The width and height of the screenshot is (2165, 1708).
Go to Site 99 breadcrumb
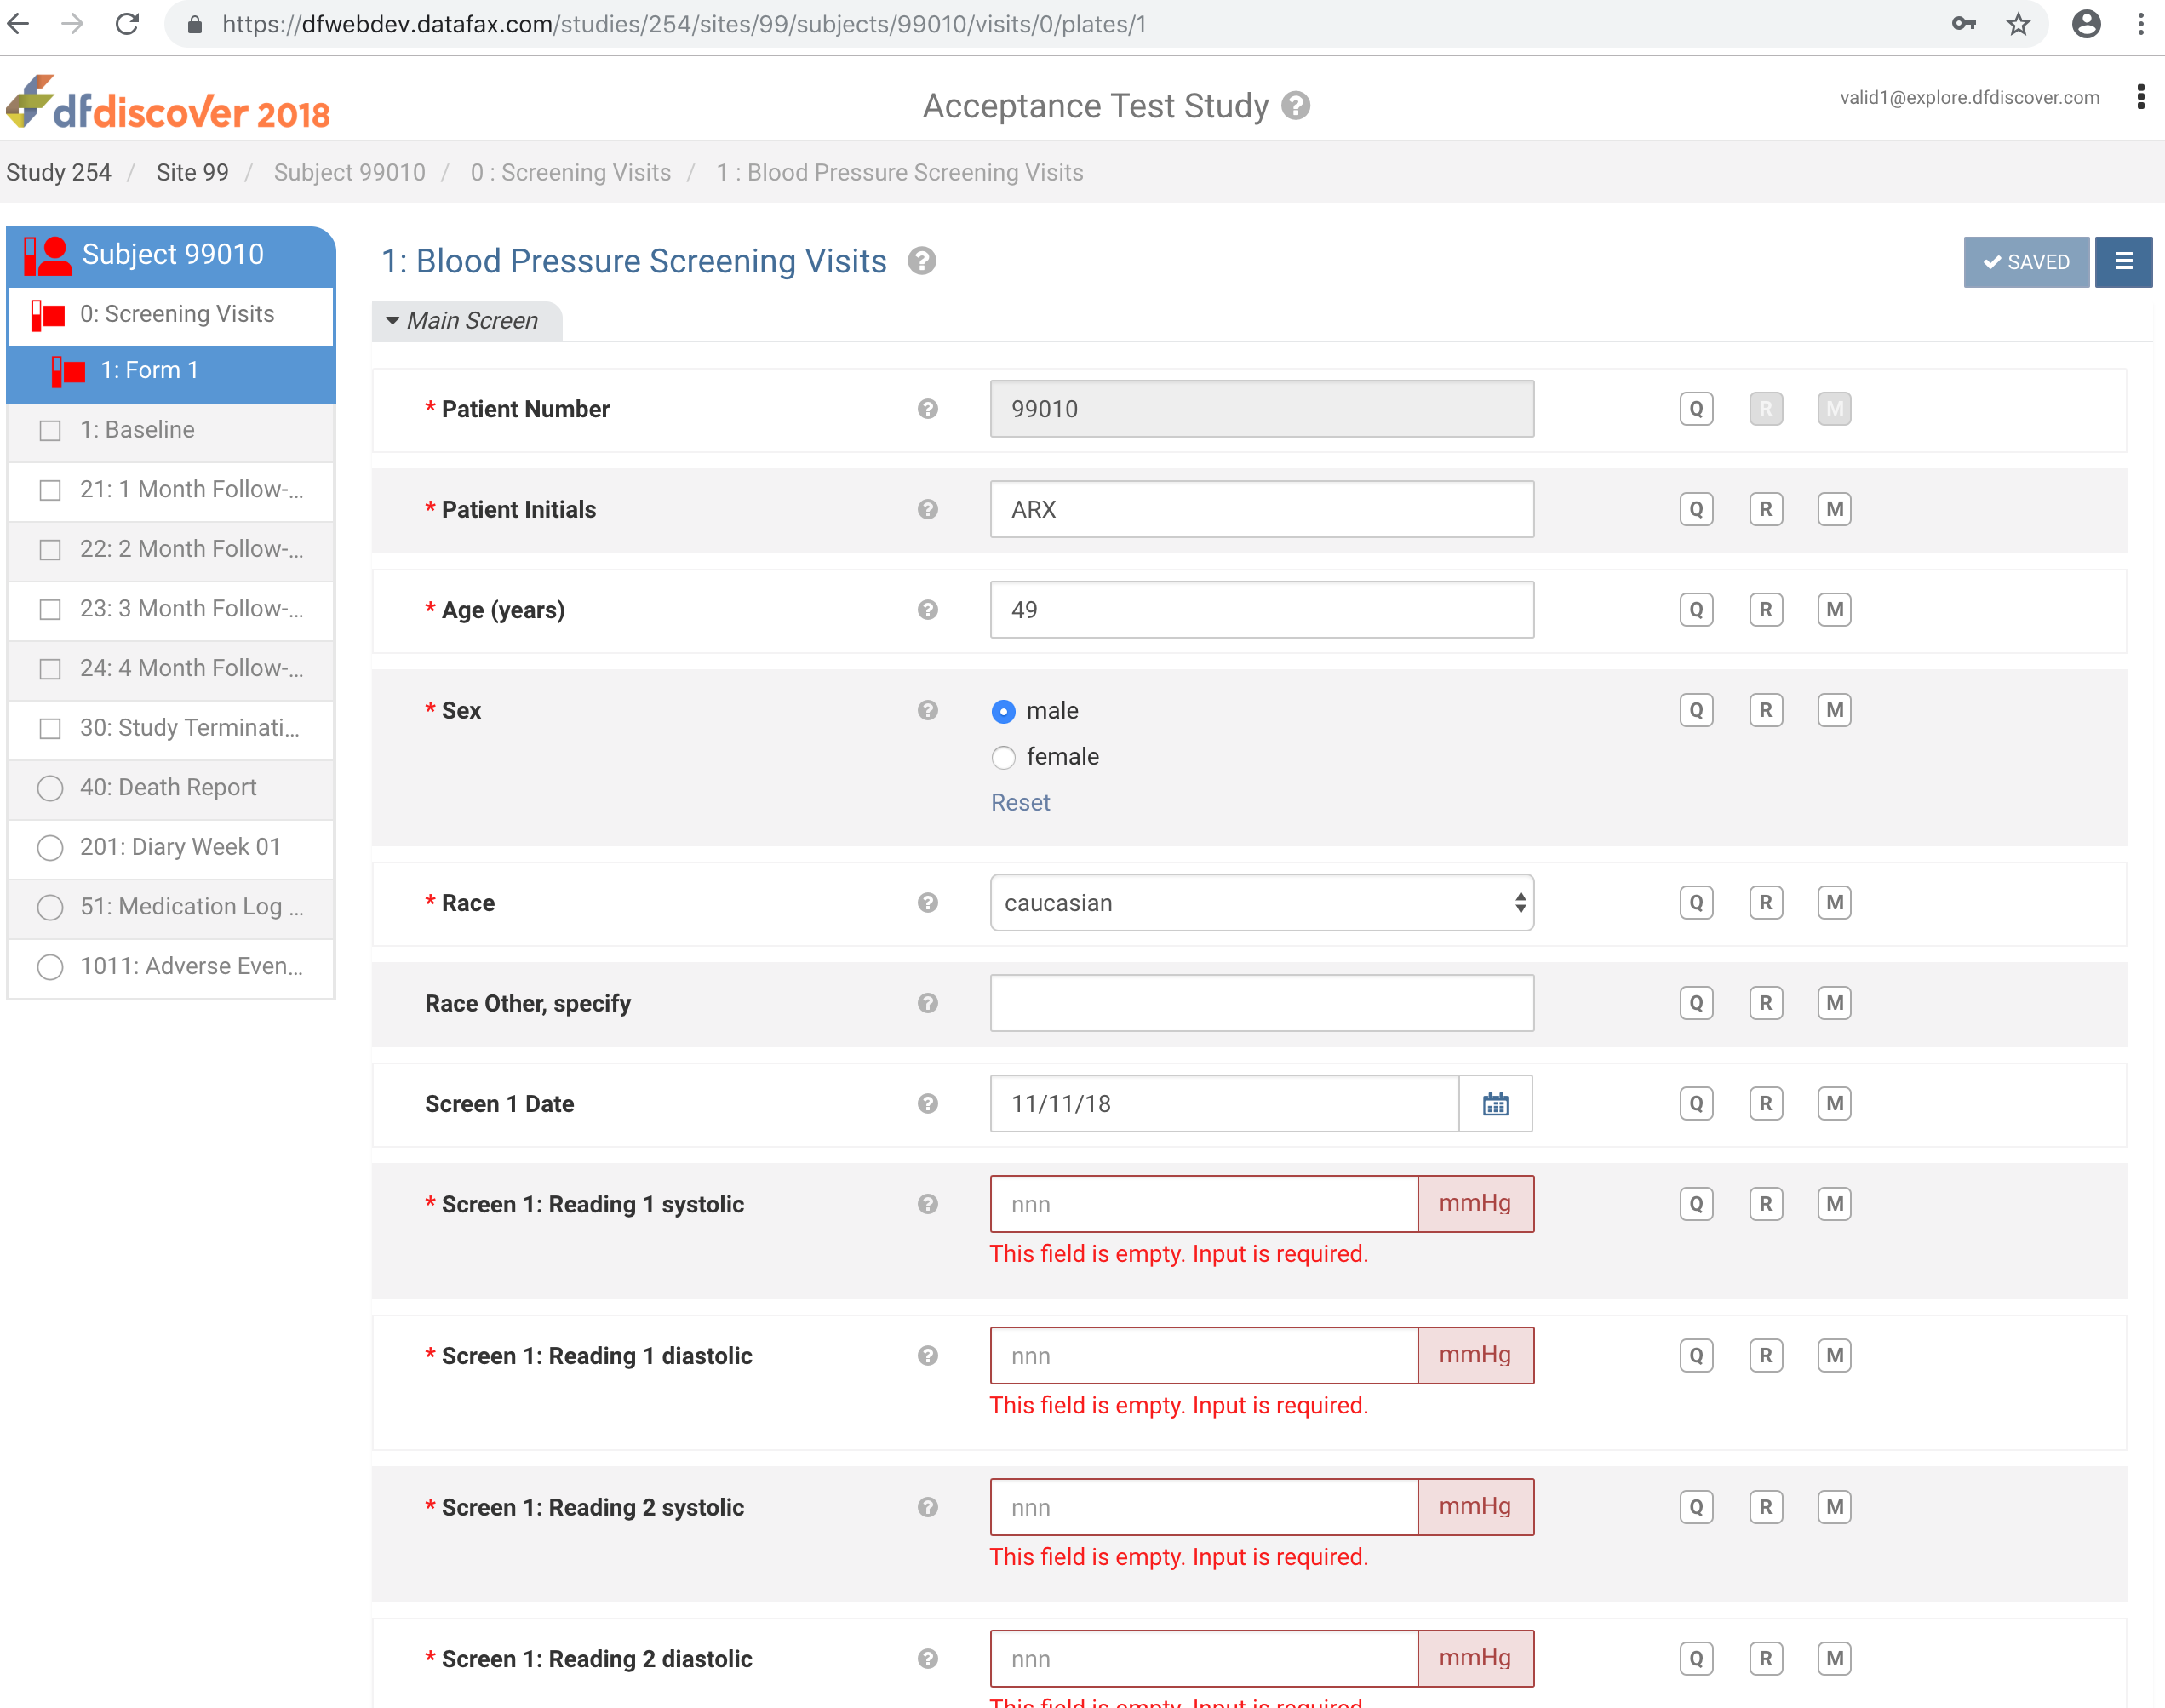(x=192, y=173)
